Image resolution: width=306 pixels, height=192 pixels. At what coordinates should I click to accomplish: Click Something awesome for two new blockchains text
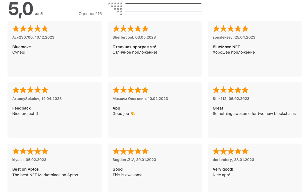pos(254,114)
